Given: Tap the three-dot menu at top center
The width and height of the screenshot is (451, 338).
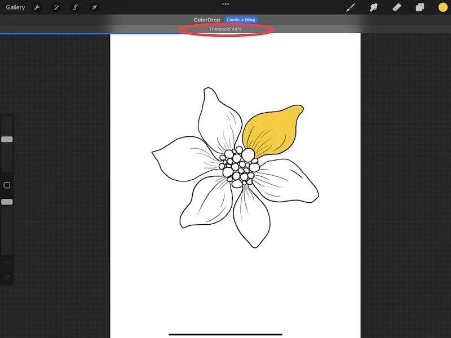Looking at the screenshot, I should 225,4.
